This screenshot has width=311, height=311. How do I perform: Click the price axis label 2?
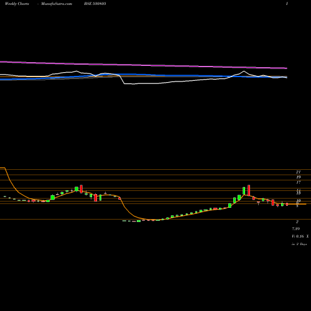(297, 222)
